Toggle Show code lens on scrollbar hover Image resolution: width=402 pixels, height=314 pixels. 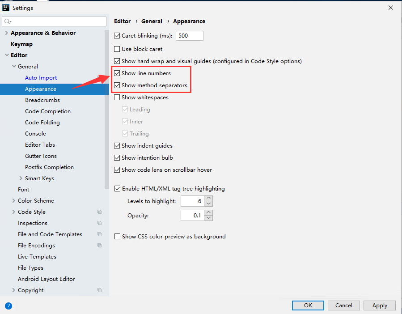(117, 170)
